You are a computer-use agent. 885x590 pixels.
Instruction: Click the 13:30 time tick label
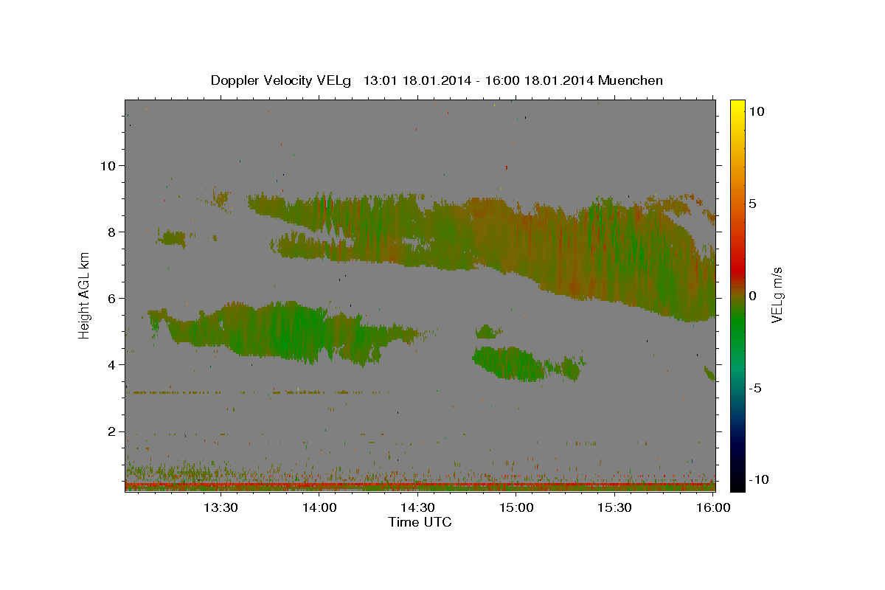coord(221,507)
